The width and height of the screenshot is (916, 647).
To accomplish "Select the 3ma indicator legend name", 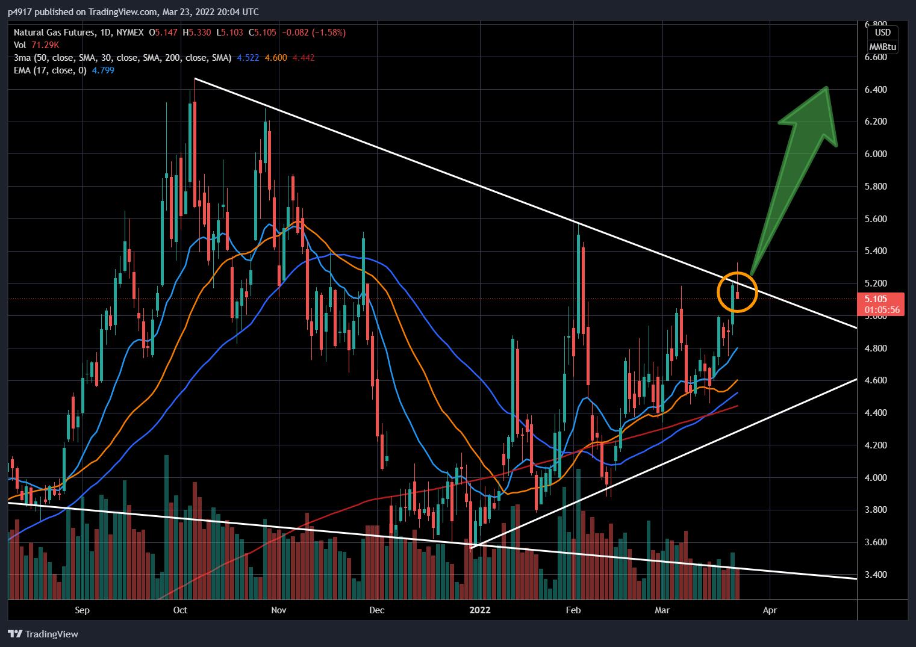I will [122, 58].
